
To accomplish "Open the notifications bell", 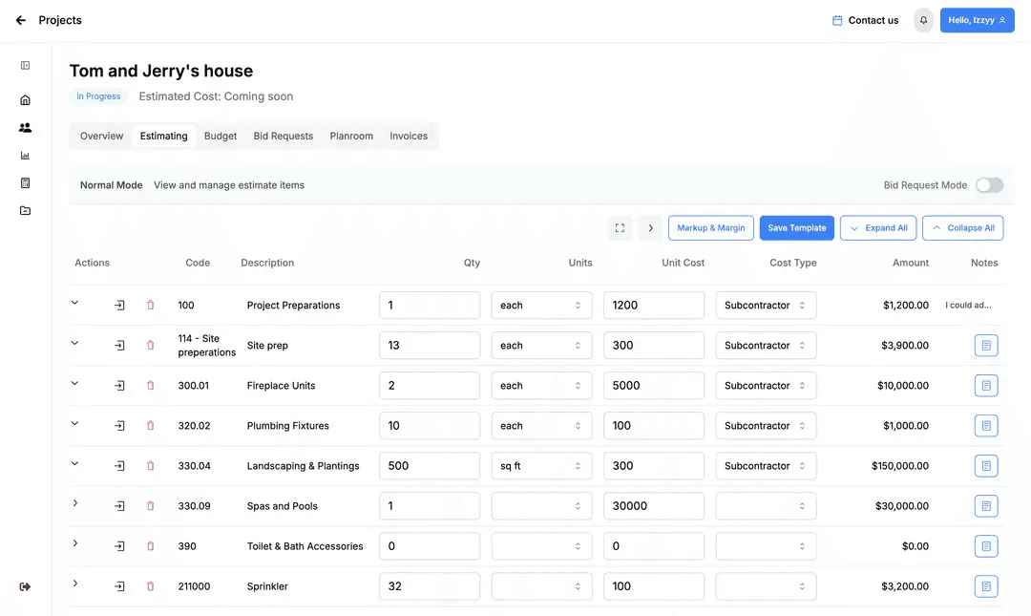I will (x=923, y=20).
